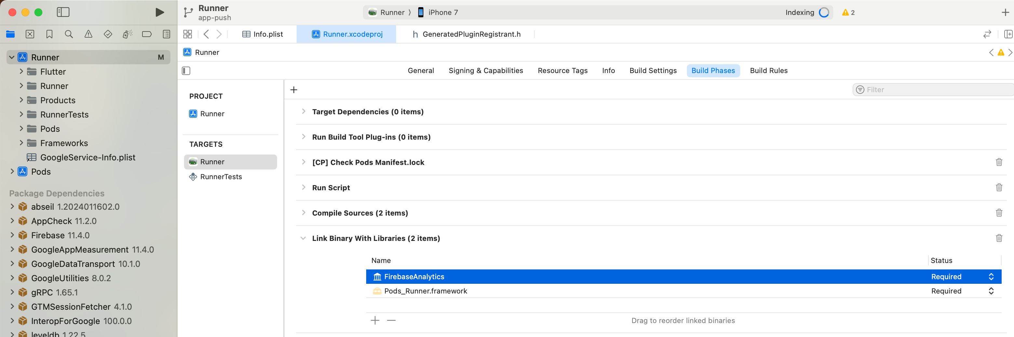Select GoogleService-Info.plist file

[x=88, y=157]
